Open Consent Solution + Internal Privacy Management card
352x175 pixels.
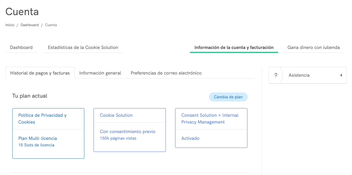[210, 119]
